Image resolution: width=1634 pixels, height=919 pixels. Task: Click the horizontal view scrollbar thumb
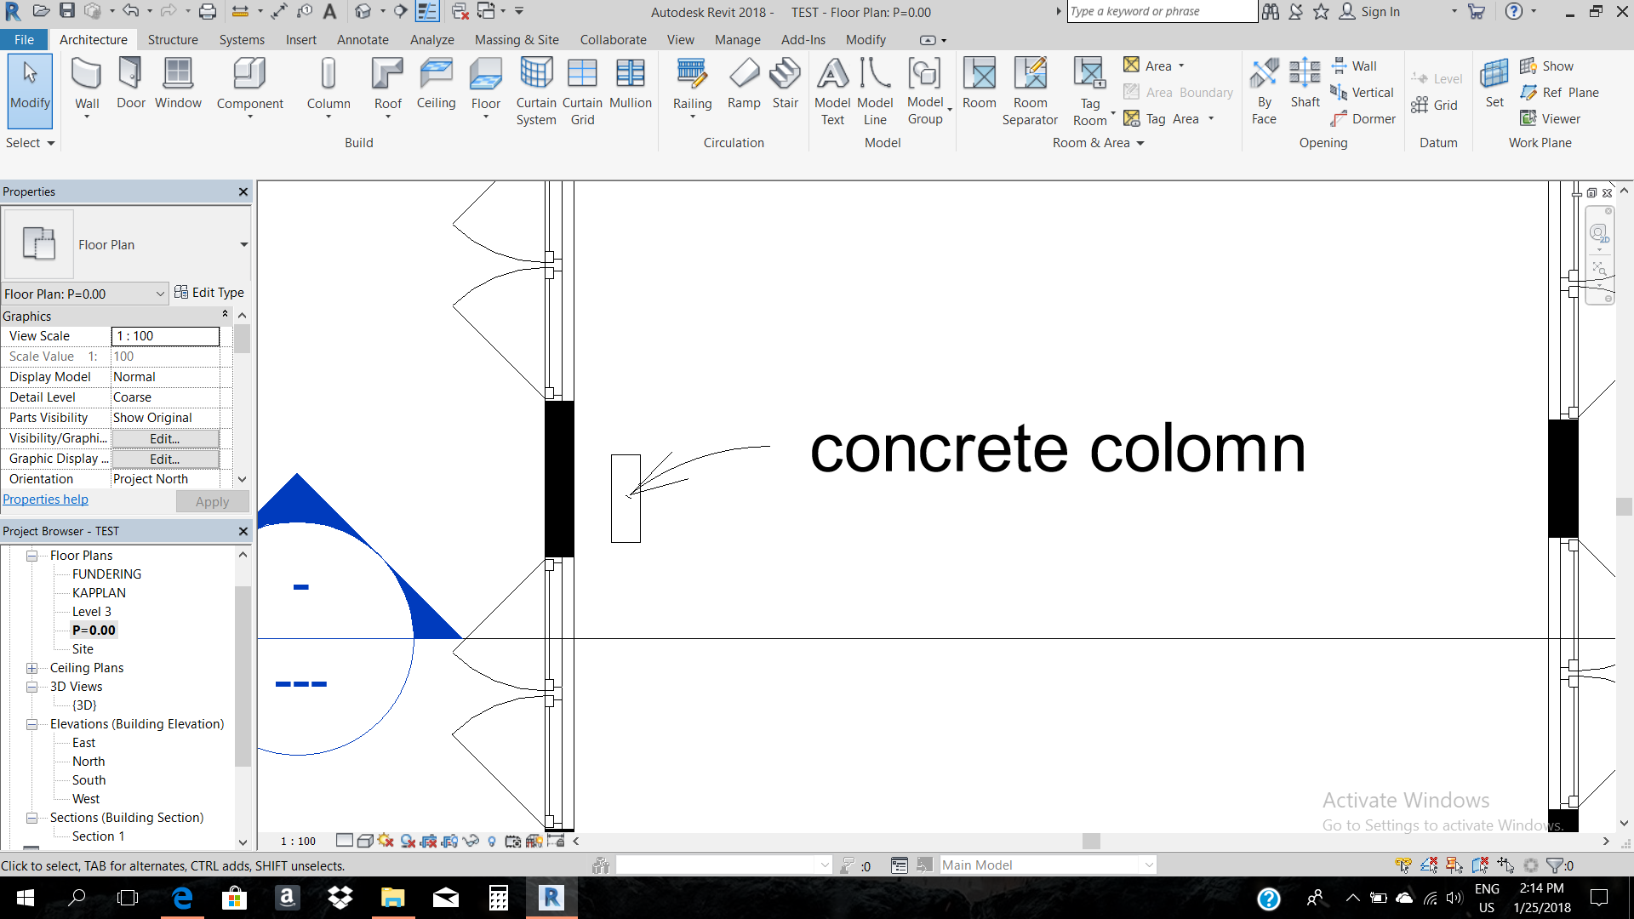[1091, 841]
